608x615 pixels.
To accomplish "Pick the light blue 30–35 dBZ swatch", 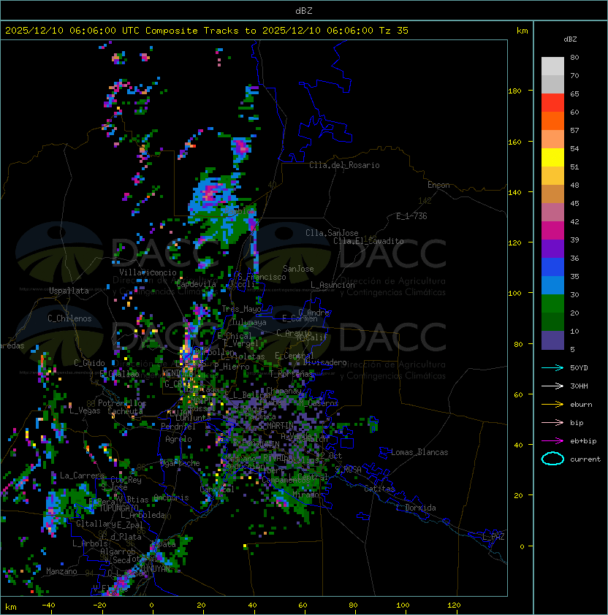I will tap(552, 286).
